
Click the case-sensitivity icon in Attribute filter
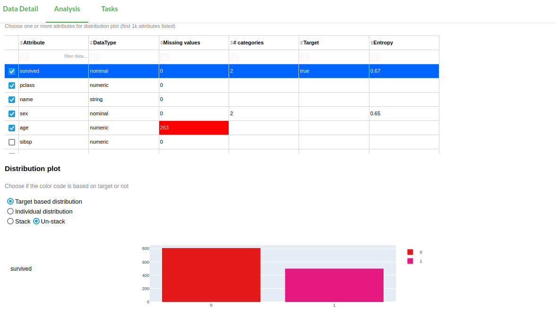(24, 57)
